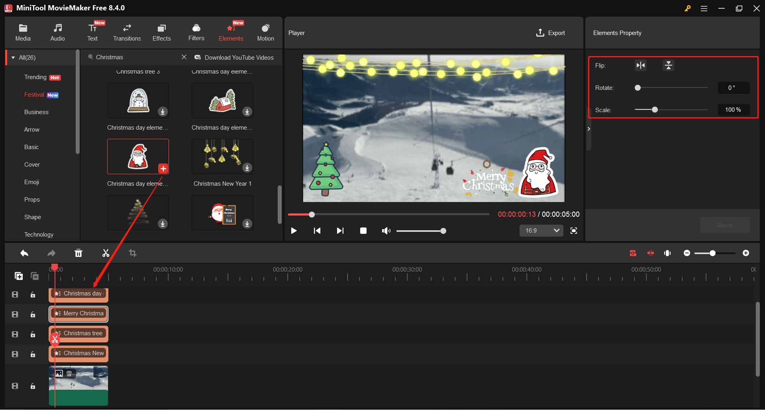This screenshot has height=410, width=765.
Task: Collapse the All(26) category list
Action: tap(13, 57)
